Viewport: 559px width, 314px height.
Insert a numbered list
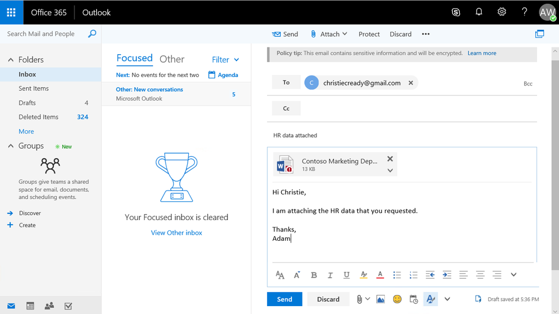click(x=413, y=275)
